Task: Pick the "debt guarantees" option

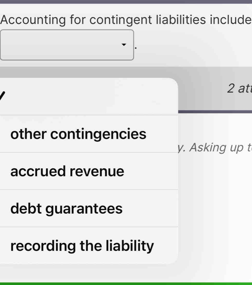Action: (66, 209)
